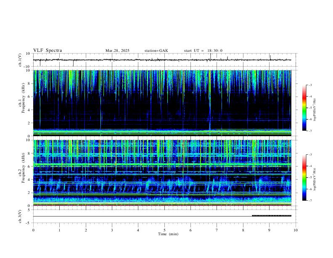Click the time axis tick label '2'
Image resolution: width=333 pixels, height=258 pixels.
tap(86, 230)
